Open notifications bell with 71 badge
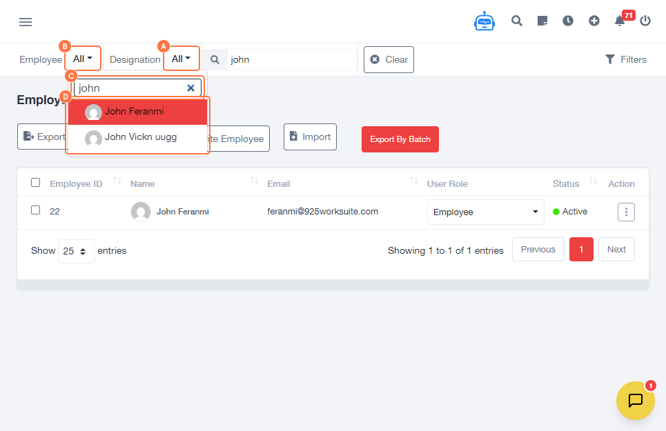 pyautogui.click(x=620, y=21)
